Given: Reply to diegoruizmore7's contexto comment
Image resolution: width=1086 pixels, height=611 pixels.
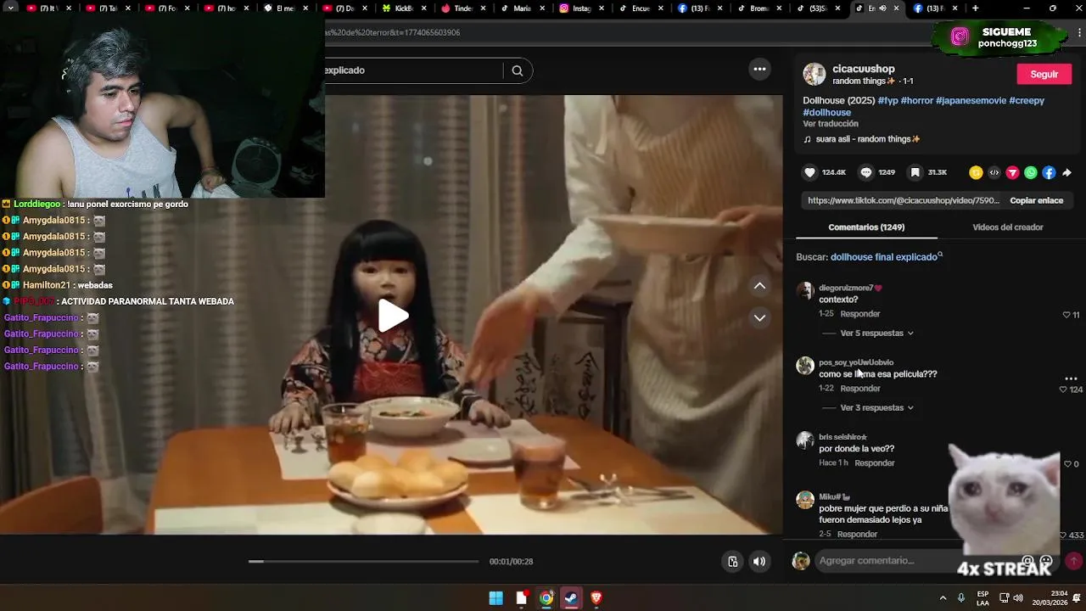Looking at the screenshot, I should coord(859,314).
